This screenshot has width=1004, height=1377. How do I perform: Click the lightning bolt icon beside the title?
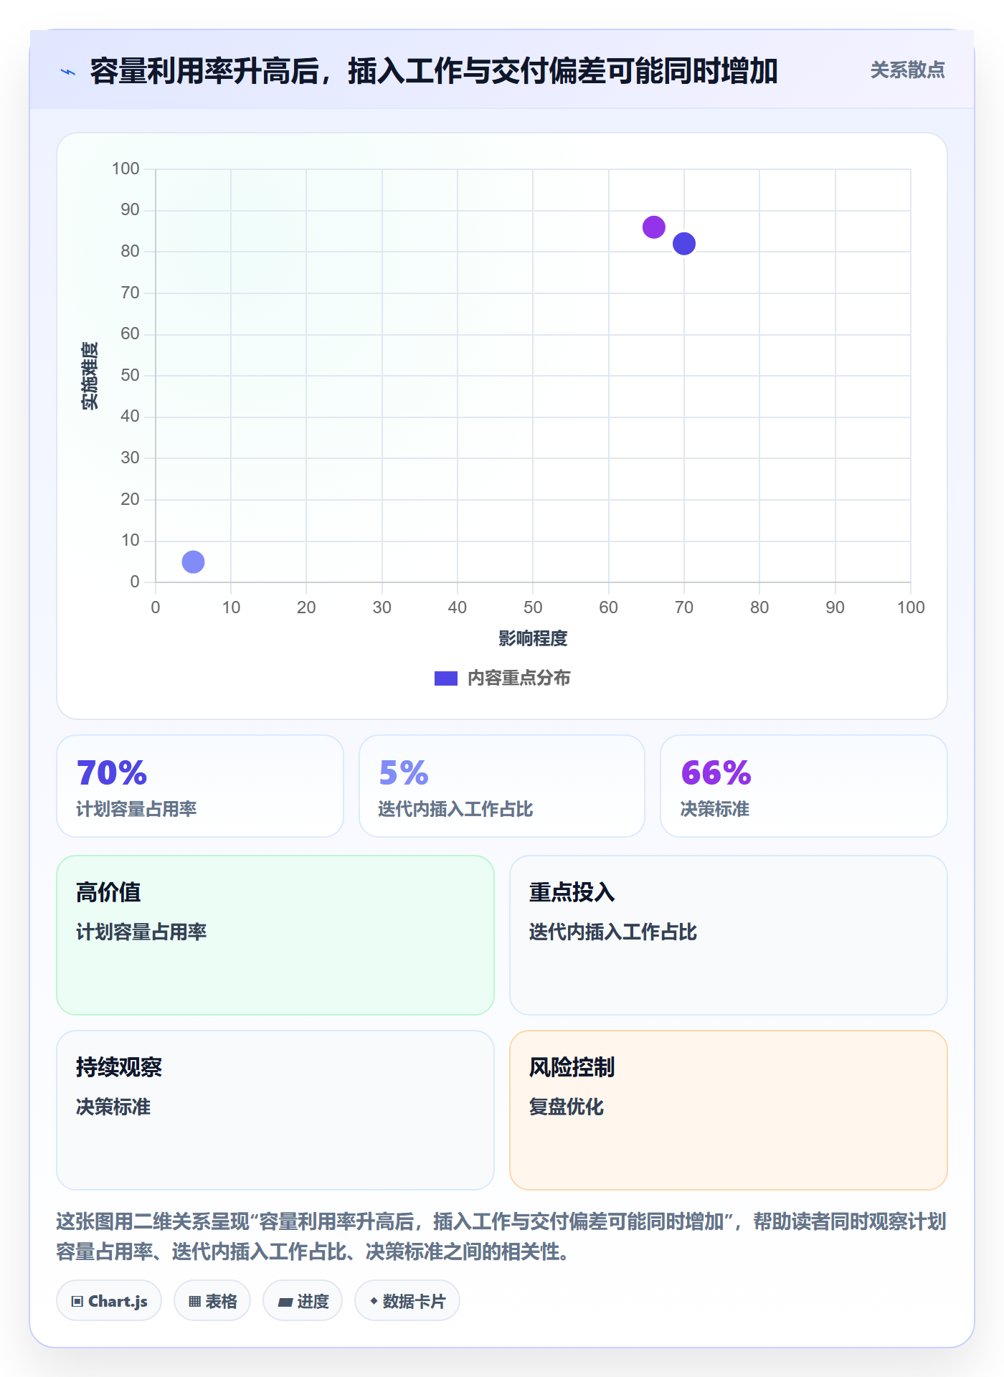click(x=68, y=72)
